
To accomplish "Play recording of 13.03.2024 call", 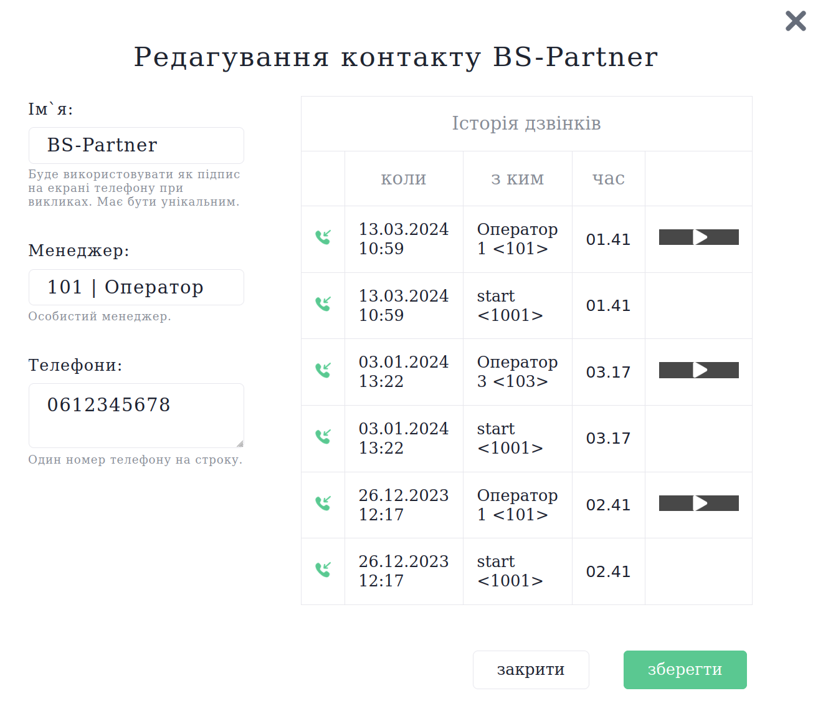I will point(700,237).
